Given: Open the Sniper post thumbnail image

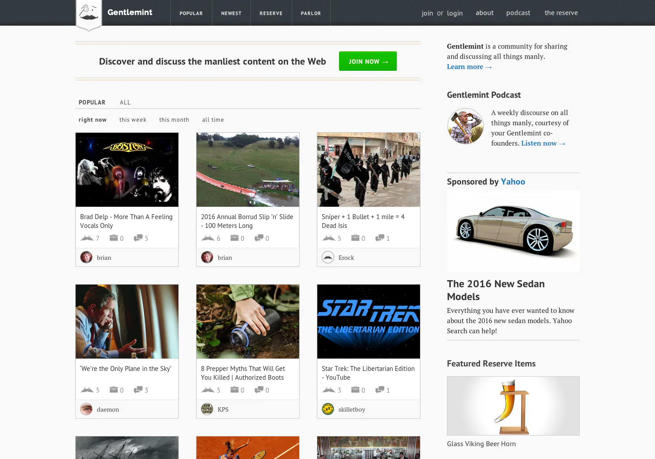Looking at the screenshot, I should click(369, 170).
